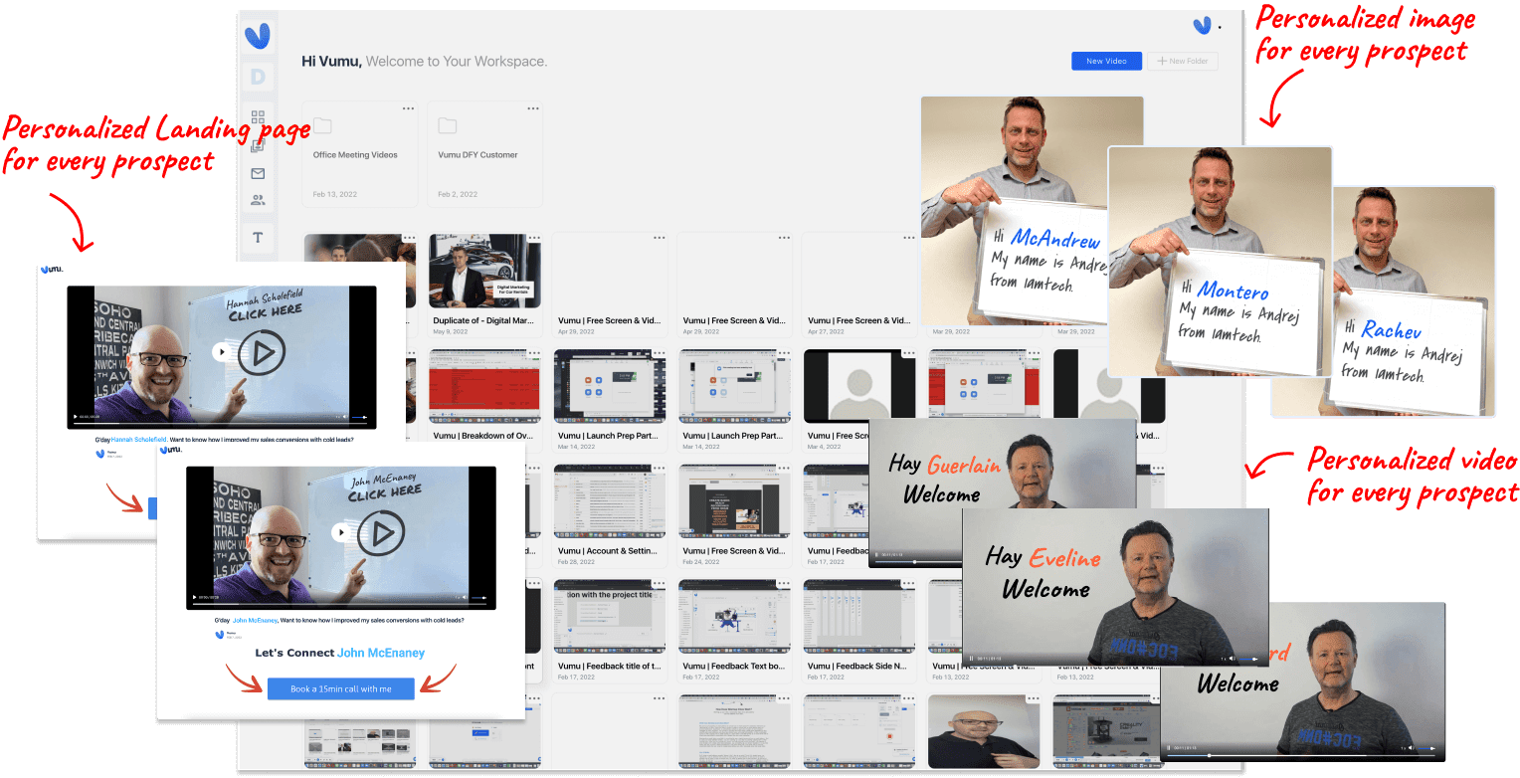Select the text T icon in sidebar

pos(259,237)
